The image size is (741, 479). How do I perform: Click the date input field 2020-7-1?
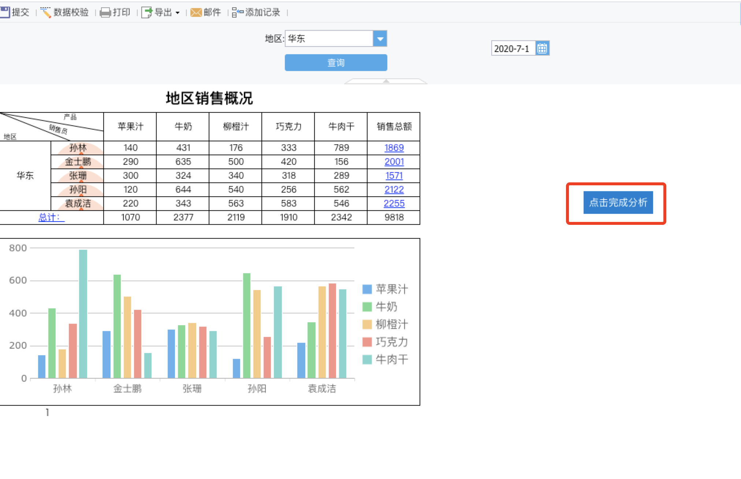(x=513, y=49)
